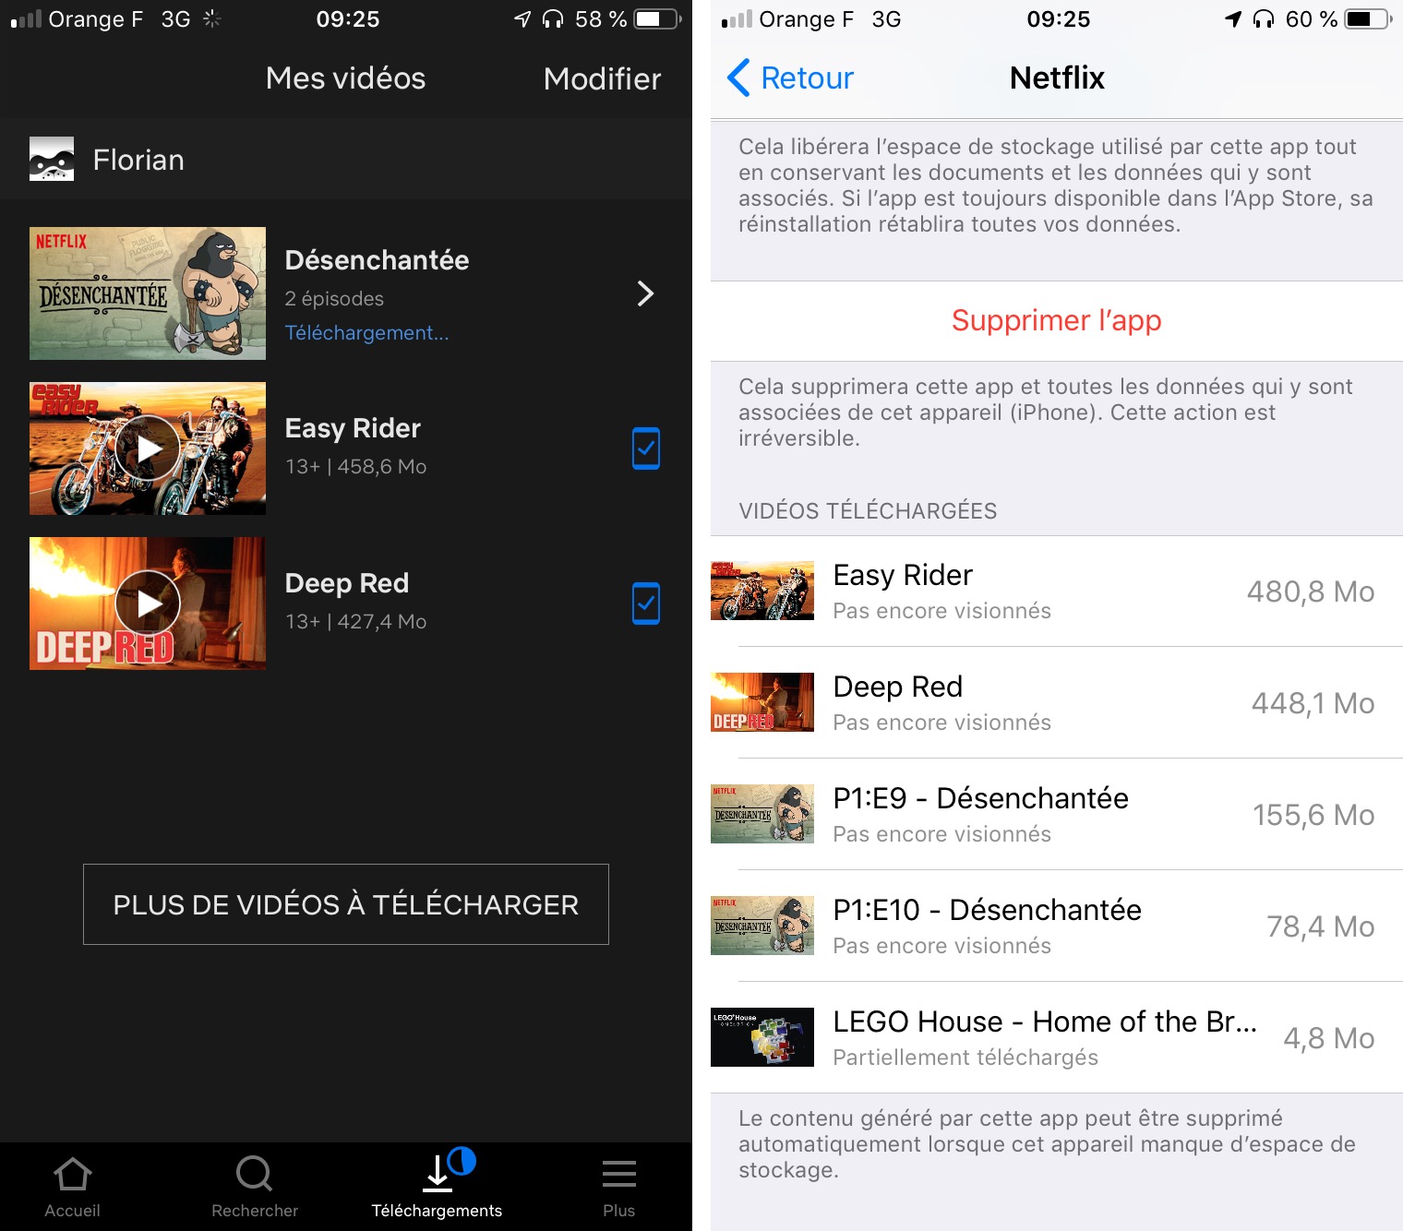
Task: Tap the download progress indicator badge
Action: [462, 1160]
